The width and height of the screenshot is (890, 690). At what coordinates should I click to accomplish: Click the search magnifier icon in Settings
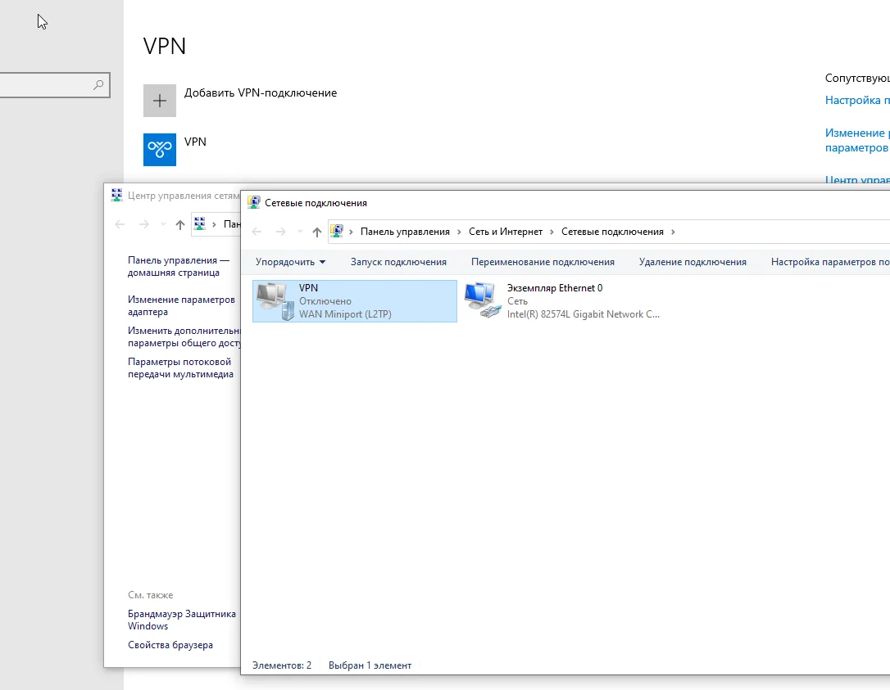coord(98,85)
